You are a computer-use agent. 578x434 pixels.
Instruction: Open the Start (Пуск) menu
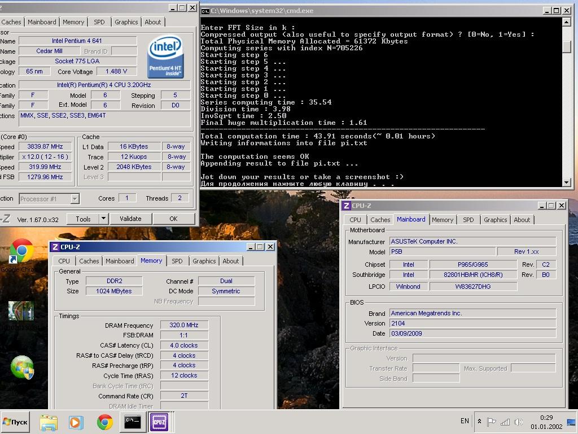15,422
